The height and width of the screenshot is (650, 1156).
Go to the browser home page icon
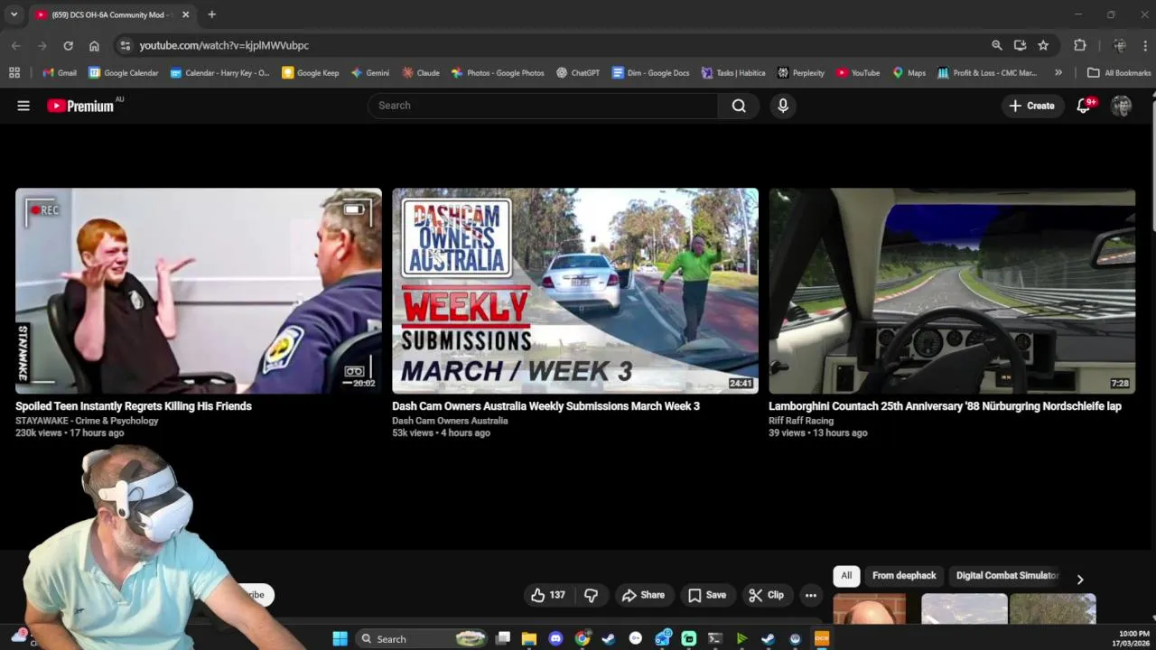94,45
